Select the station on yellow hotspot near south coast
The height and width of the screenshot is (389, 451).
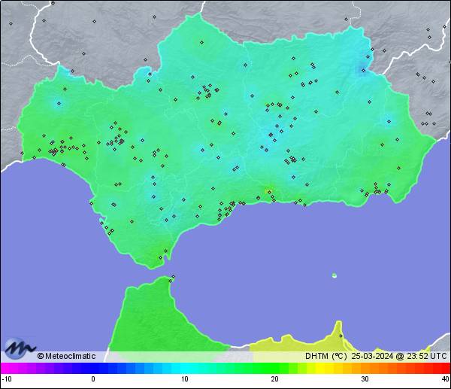[x=270, y=192]
